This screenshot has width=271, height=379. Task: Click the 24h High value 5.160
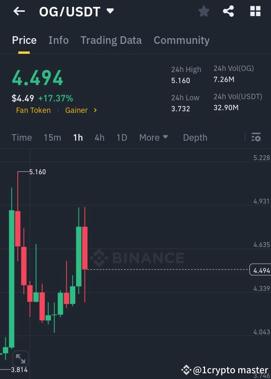181,80
